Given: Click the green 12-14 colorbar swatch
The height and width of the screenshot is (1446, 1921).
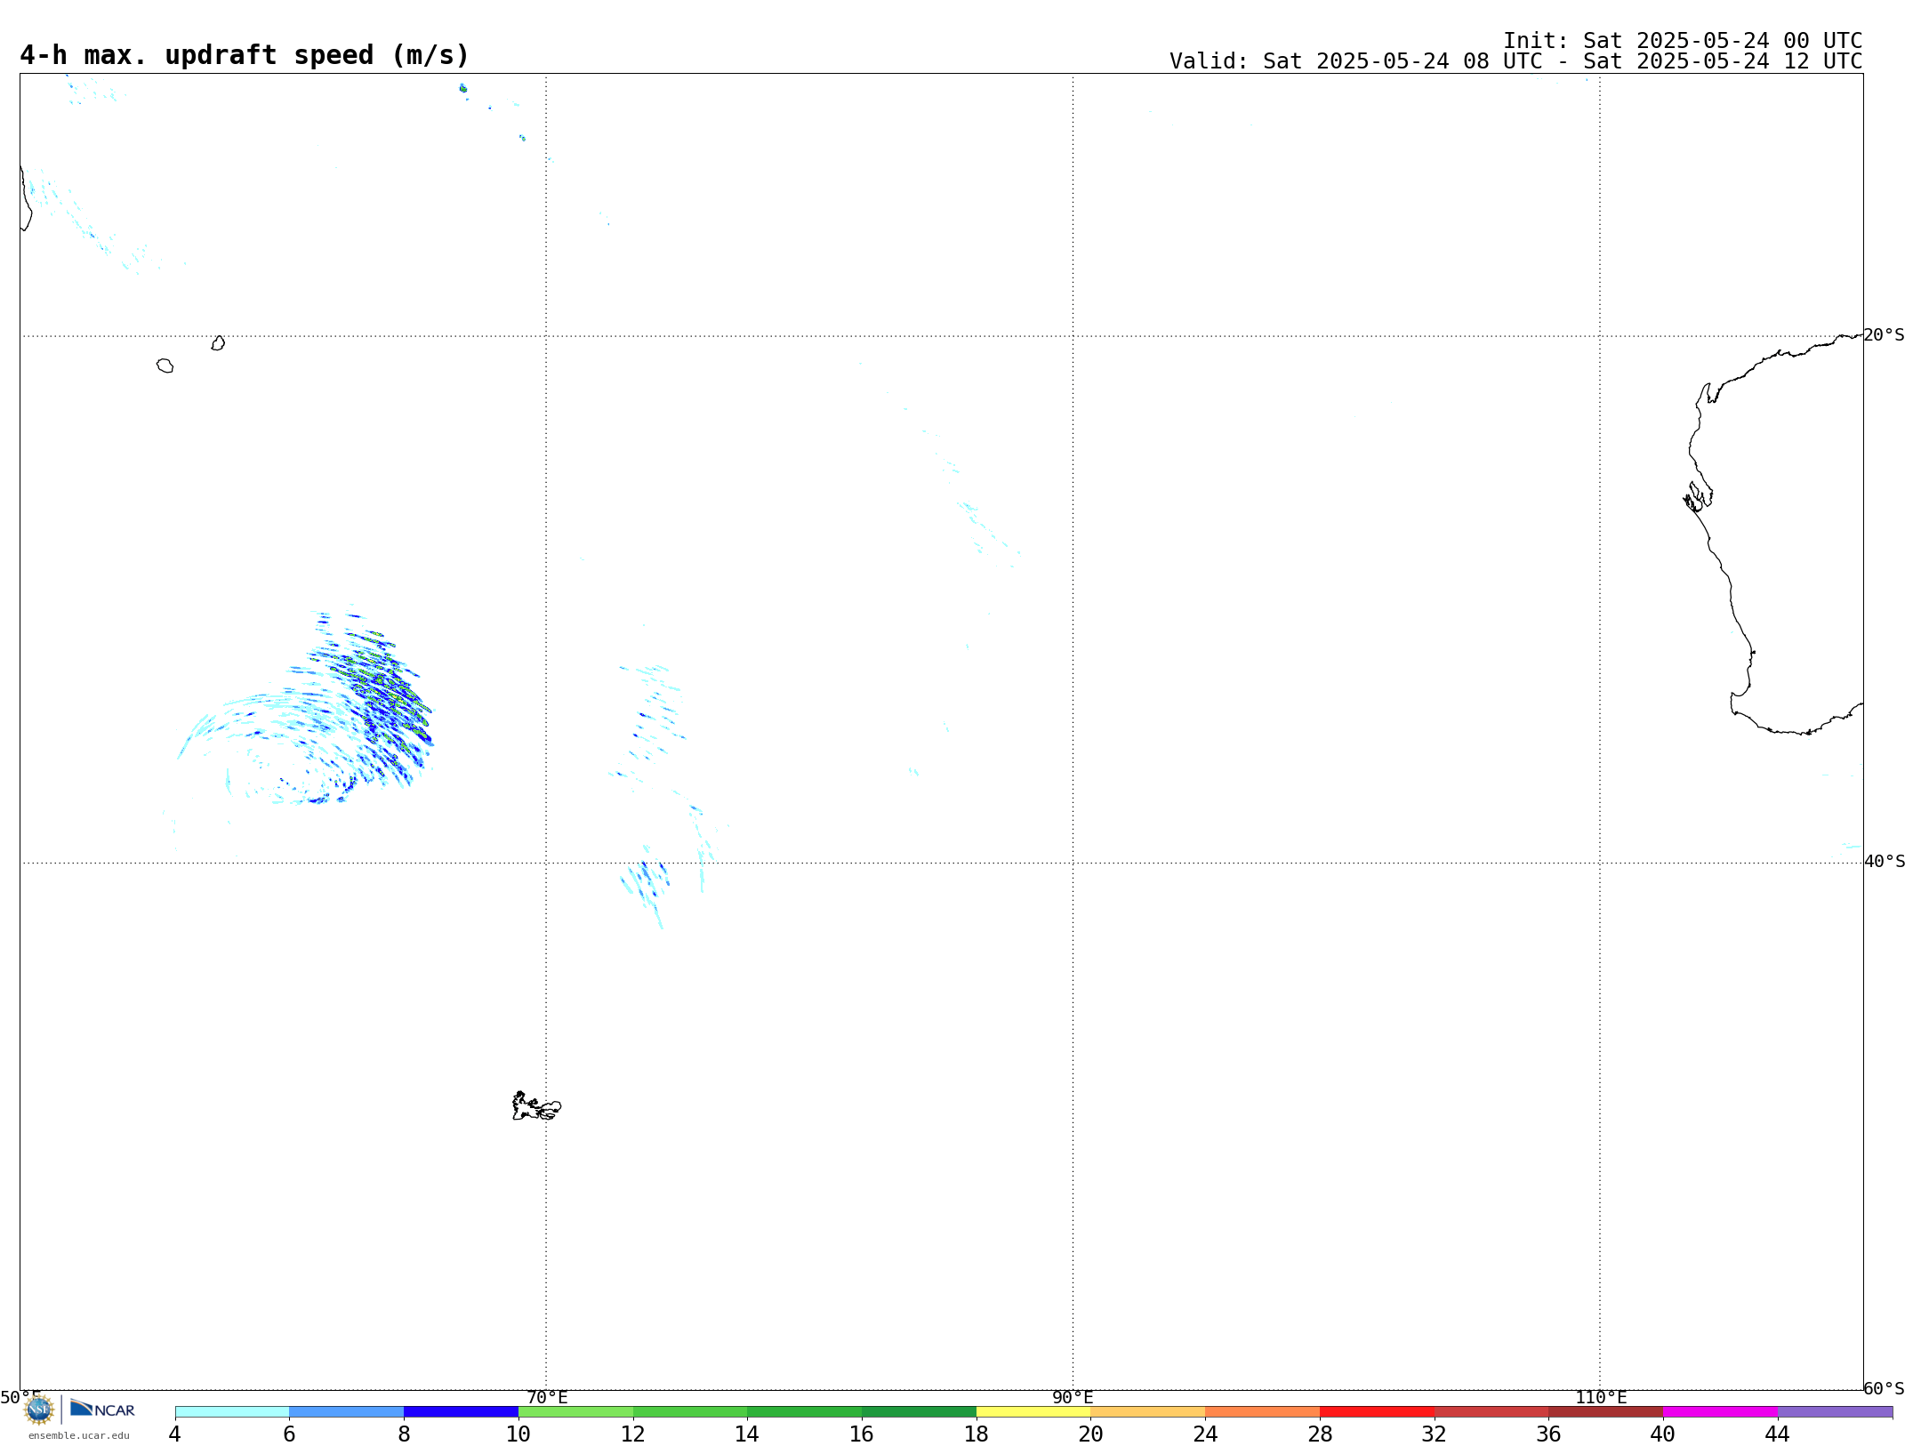Looking at the screenshot, I should [690, 1412].
